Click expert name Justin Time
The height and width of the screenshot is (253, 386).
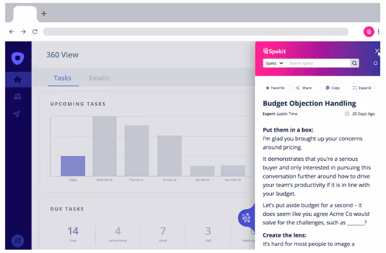(287, 114)
